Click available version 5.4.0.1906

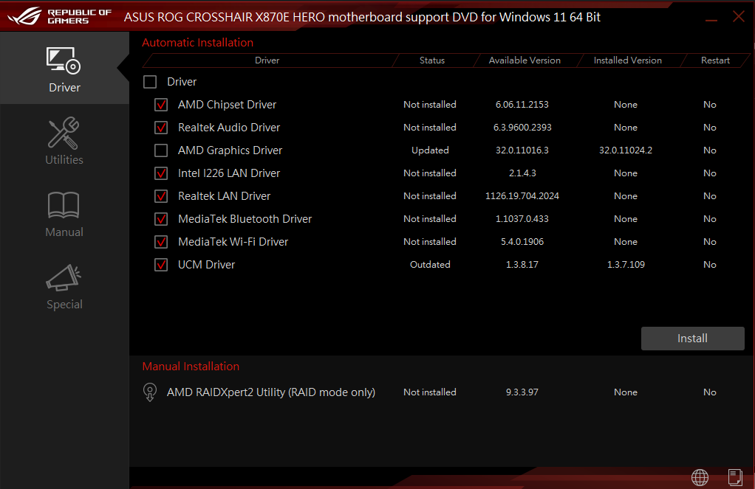tap(522, 242)
